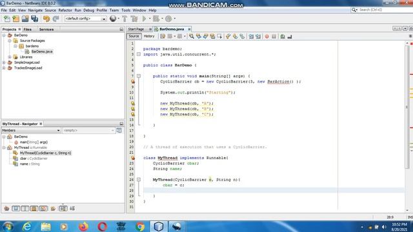Click the warning bulb on line 8

pyautogui.click(x=133, y=82)
